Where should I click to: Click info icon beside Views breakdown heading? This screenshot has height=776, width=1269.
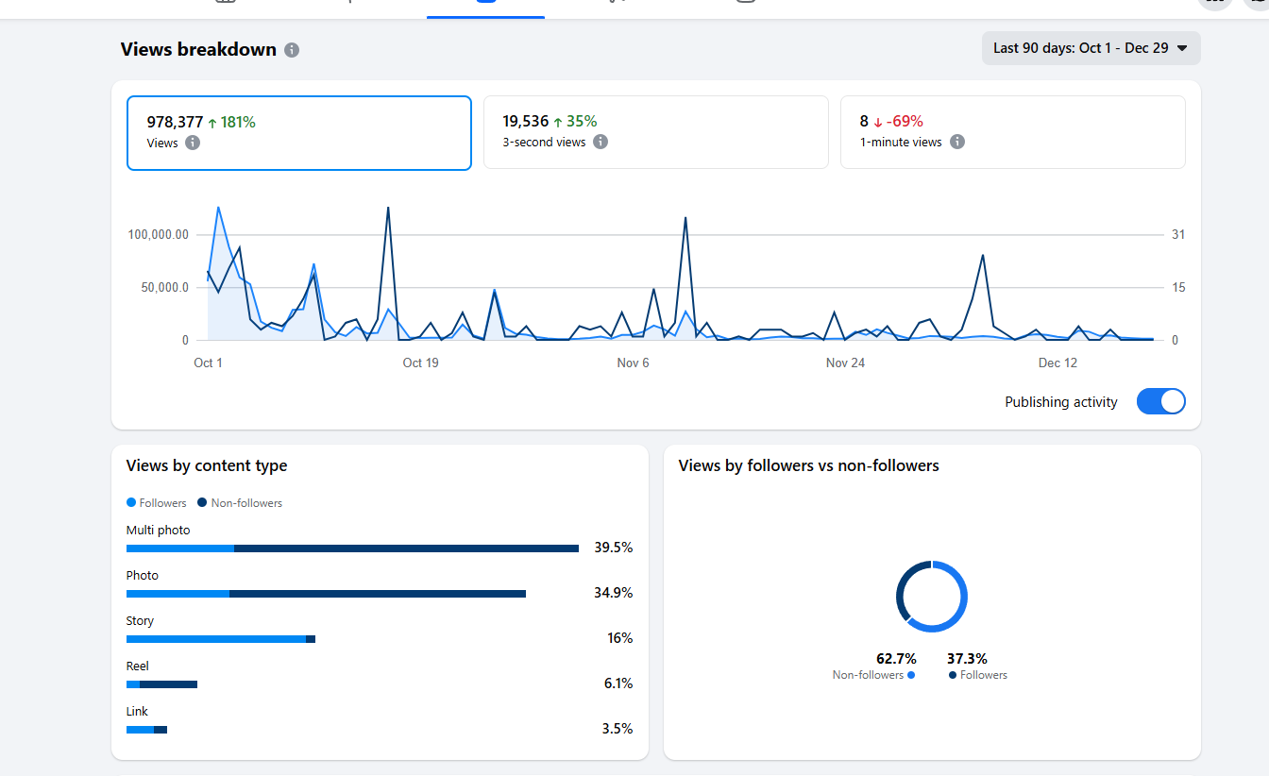click(x=292, y=50)
